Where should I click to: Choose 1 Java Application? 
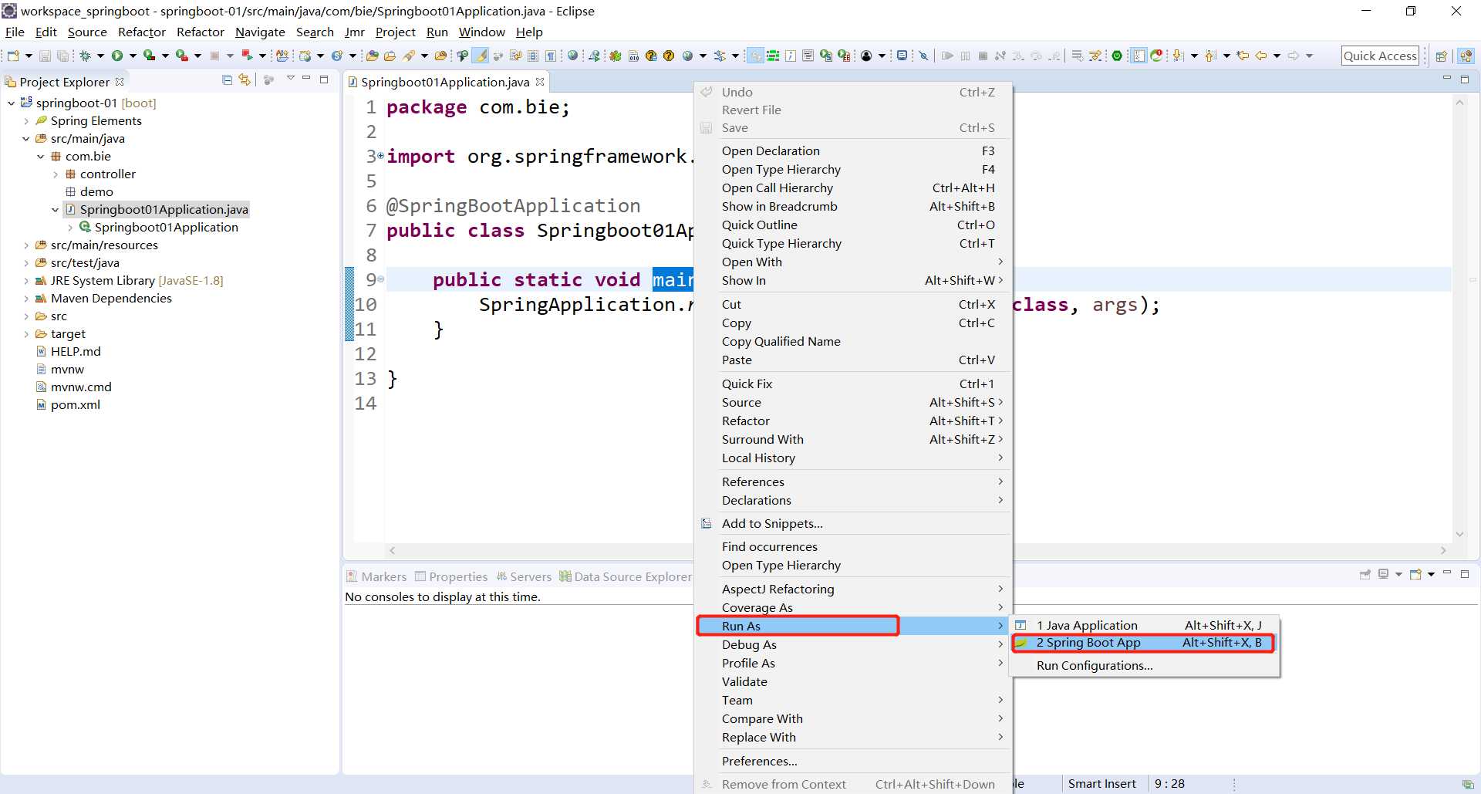click(x=1144, y=625)
